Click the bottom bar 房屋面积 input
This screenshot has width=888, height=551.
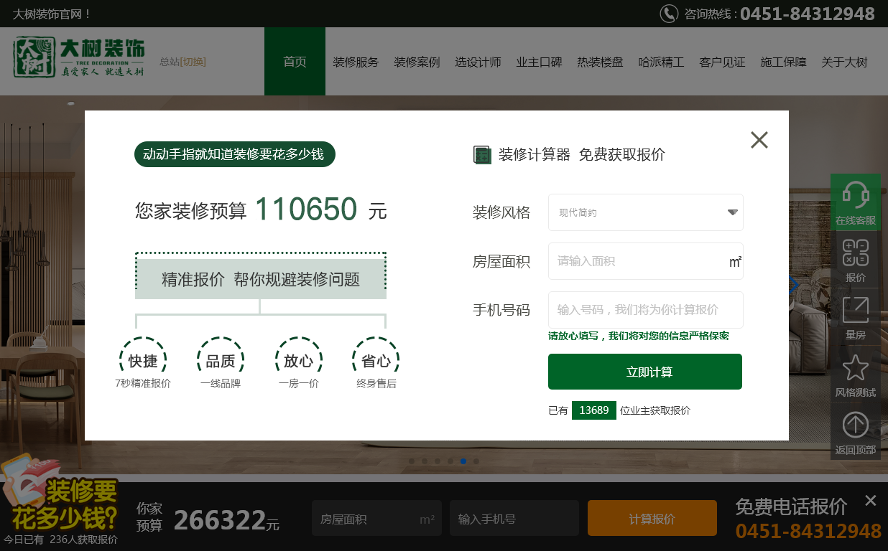tap(378, 519)
